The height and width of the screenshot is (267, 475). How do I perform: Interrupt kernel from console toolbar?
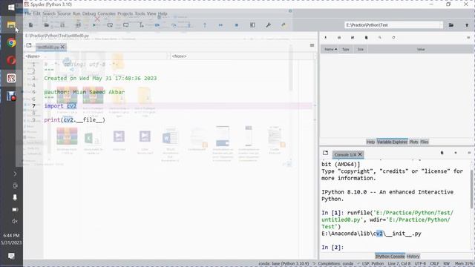[x=456, y=153]
